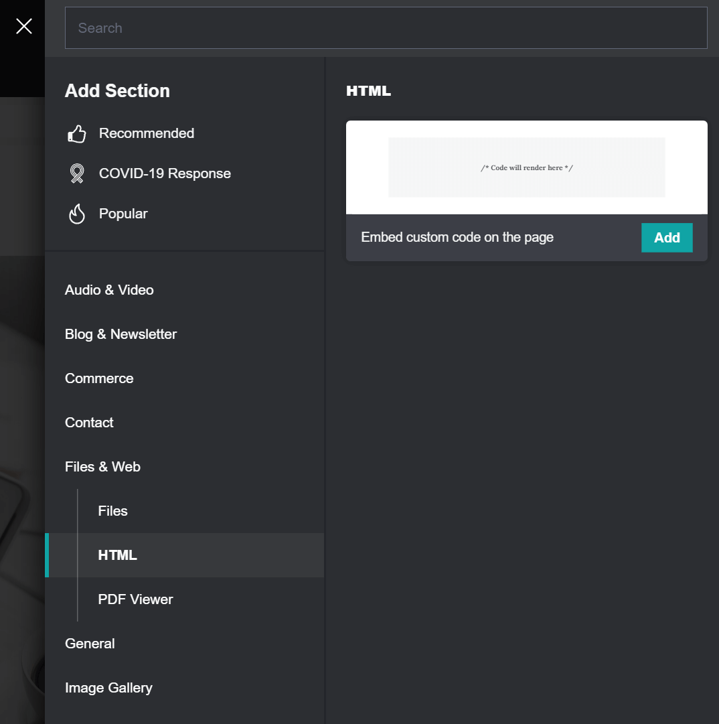Click the Search input field
Screen dimensions: 719x724
(386, 27)
